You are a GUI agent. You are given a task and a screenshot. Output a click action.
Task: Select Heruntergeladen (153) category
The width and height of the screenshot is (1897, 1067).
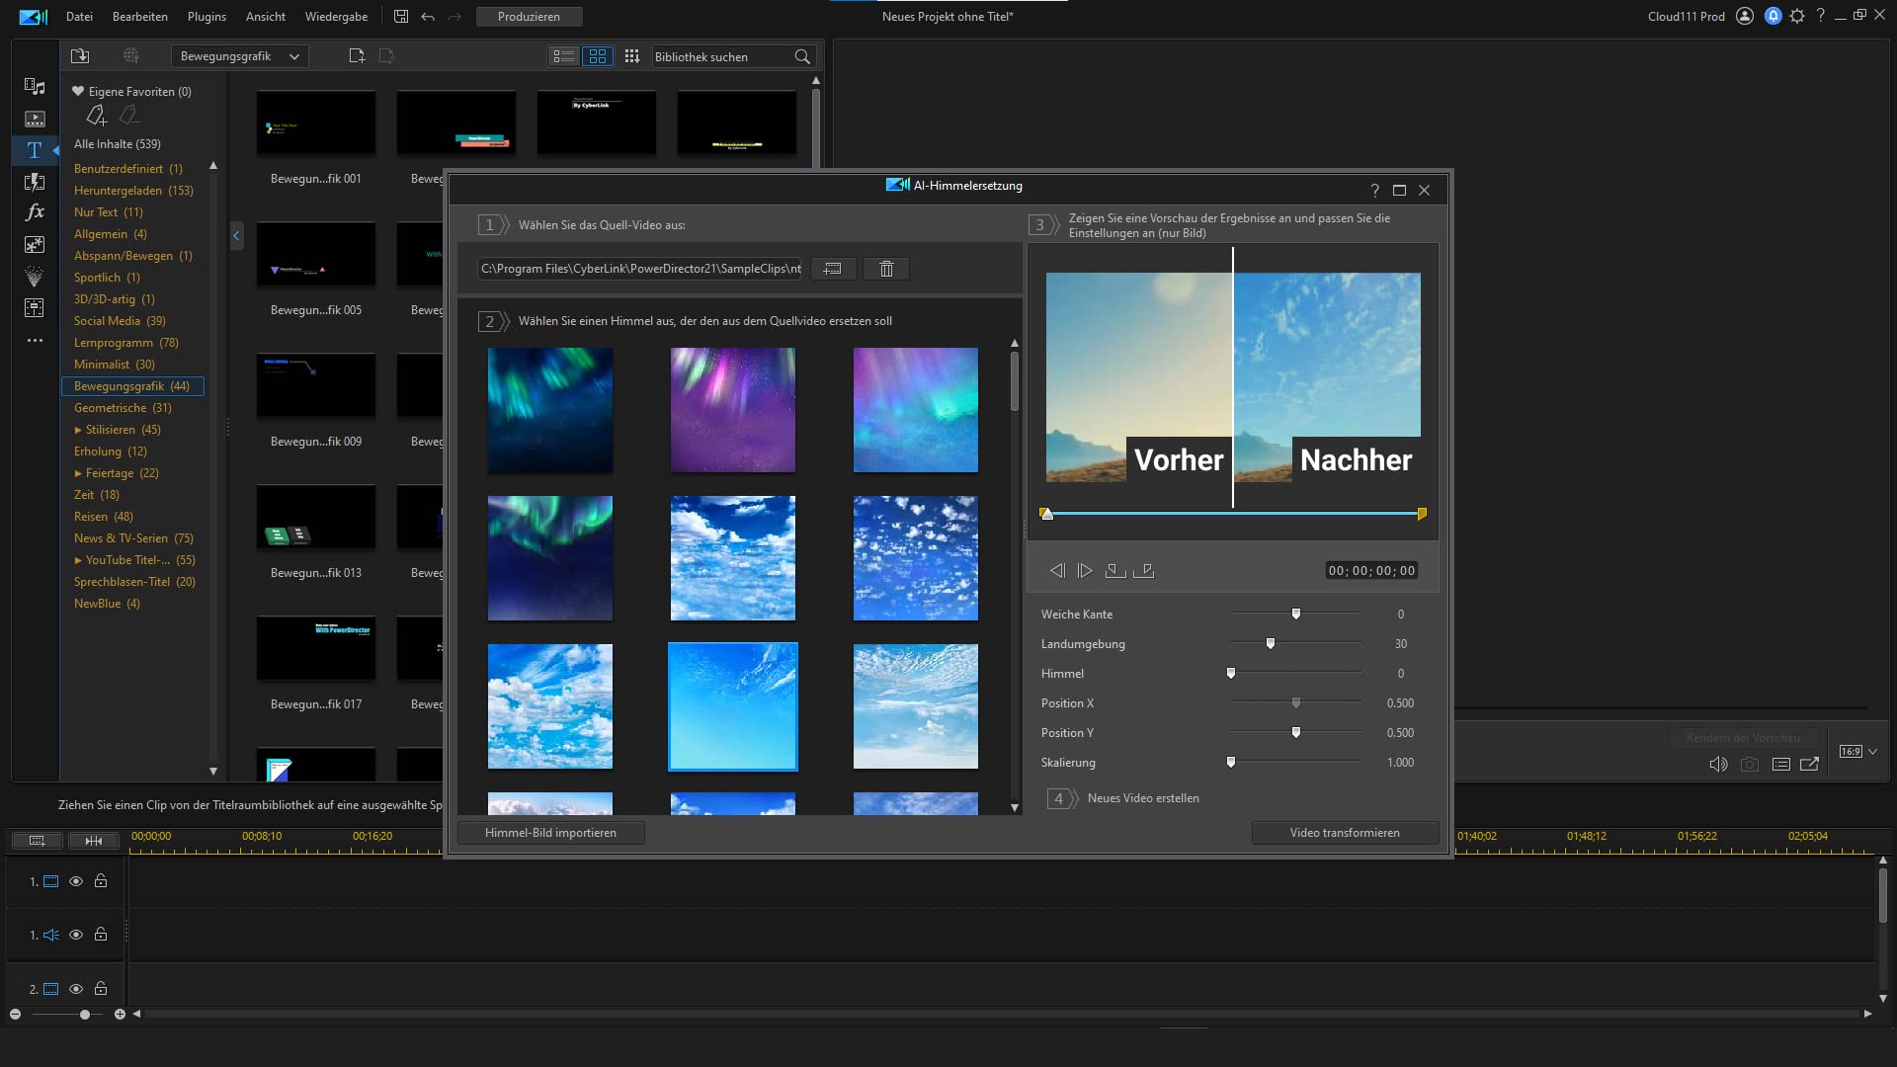(133, 191)
